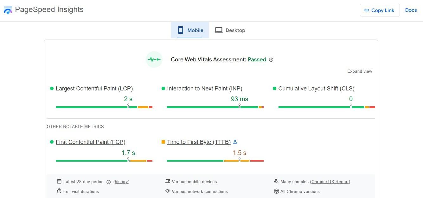
Task: Click the LCP distribution bar
Action: click(x=104, y=107)
